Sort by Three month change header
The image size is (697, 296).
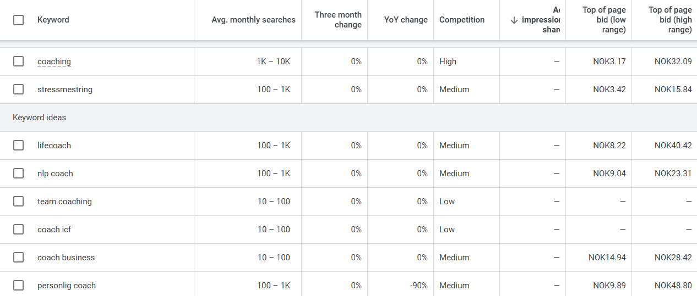click(338, 20)
